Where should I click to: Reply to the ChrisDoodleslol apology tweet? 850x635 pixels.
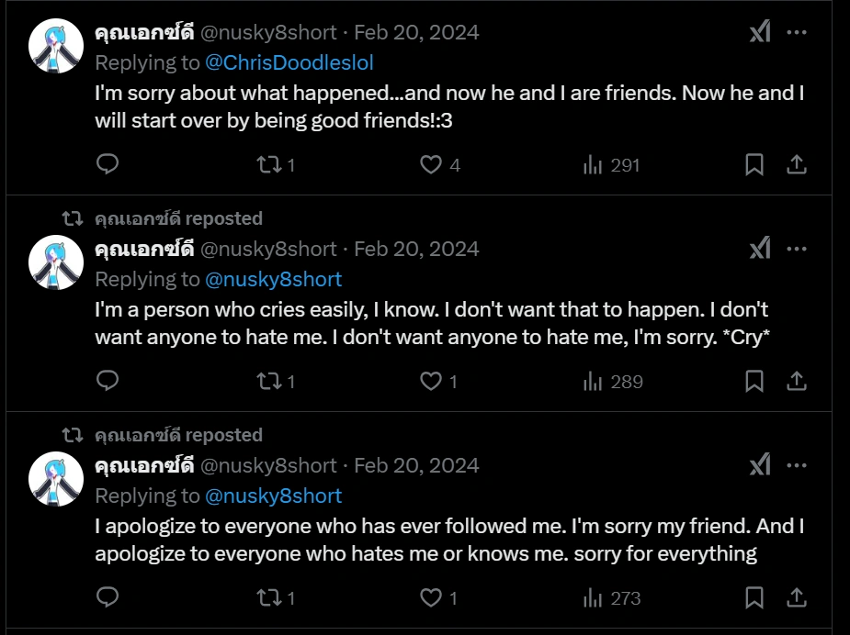click(108, 165)
